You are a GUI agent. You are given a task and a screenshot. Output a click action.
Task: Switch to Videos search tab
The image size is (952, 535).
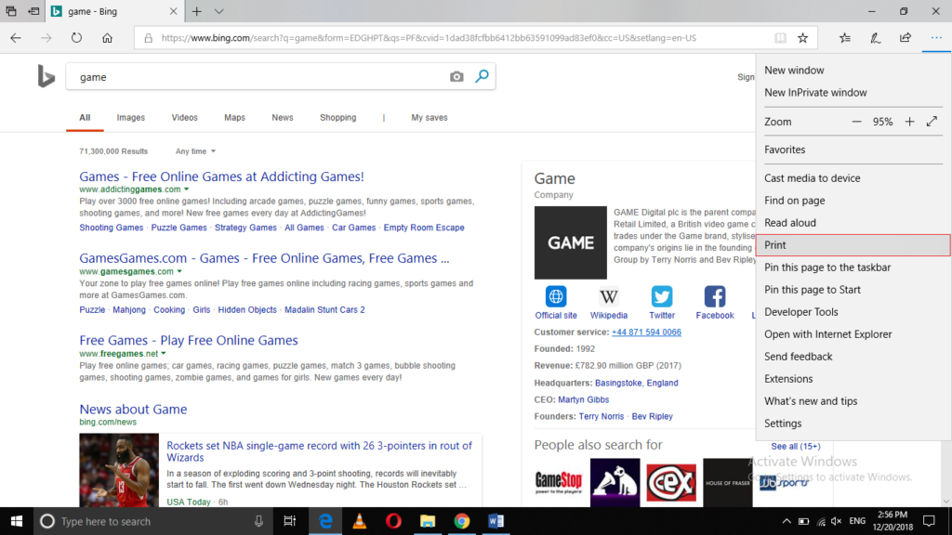185,118
